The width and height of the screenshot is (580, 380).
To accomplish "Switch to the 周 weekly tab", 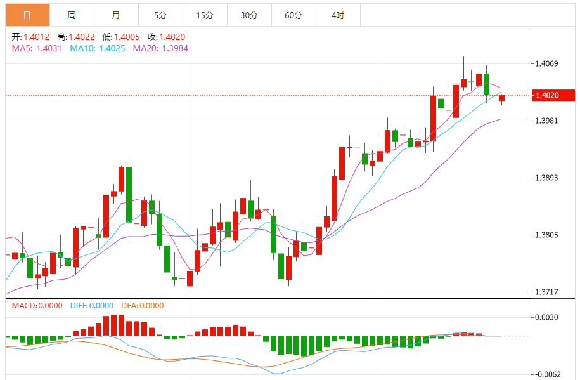I will coord(72,15).
